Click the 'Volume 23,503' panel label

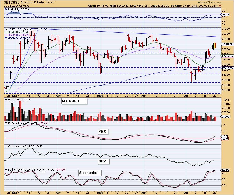pos(19,99)
